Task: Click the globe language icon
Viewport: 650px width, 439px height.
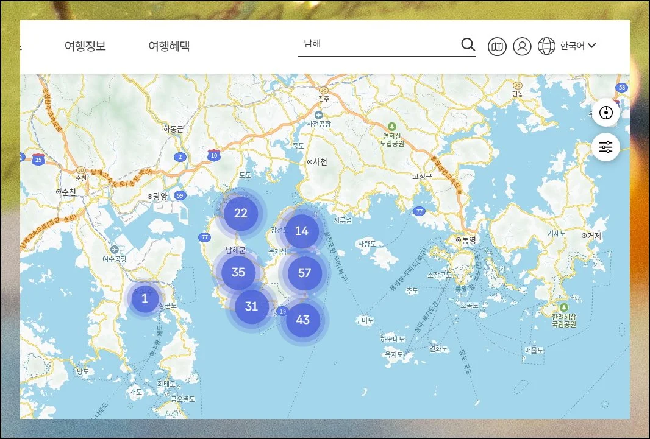Action: click(x=546, y=46)
